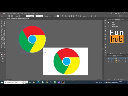Viewport: 128px width, 96px height.
Task: Switch to the Libraries panel tab
Action: pyautogui.click(x=113, y=20)
